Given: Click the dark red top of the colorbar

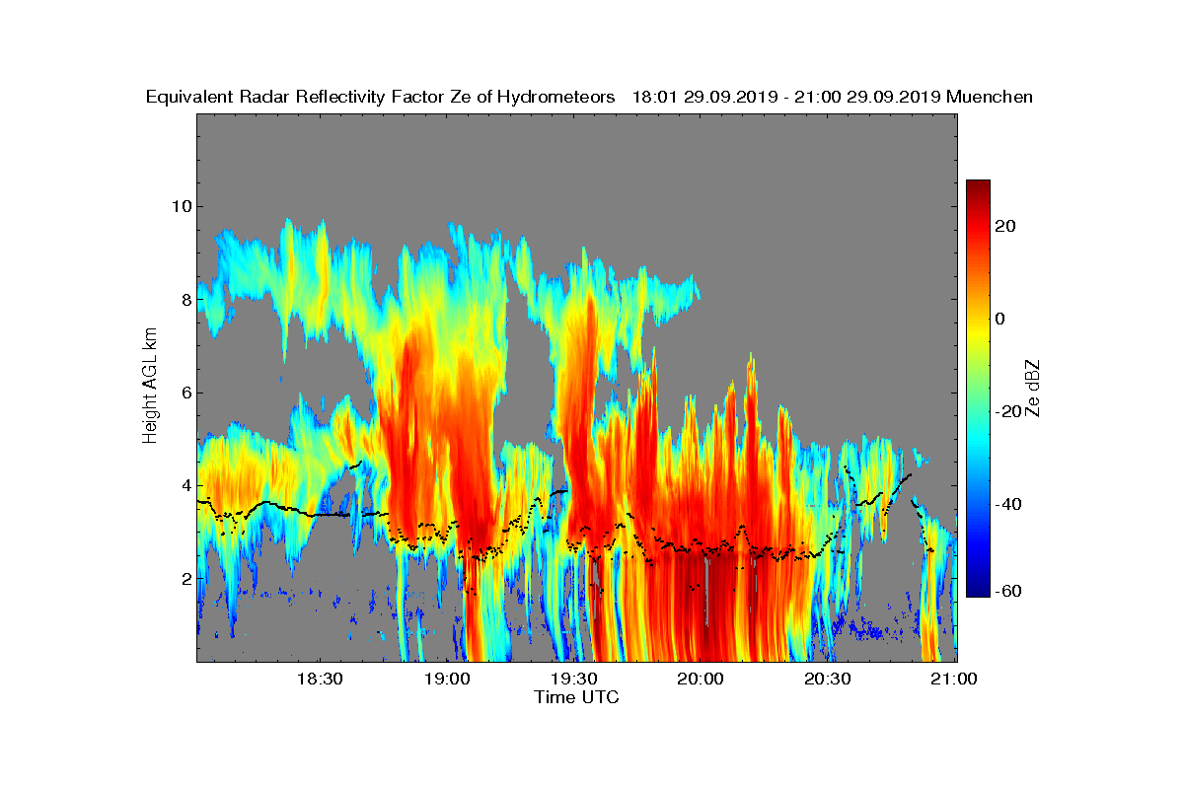Looking at the screenshot, I should click(978, 187).
